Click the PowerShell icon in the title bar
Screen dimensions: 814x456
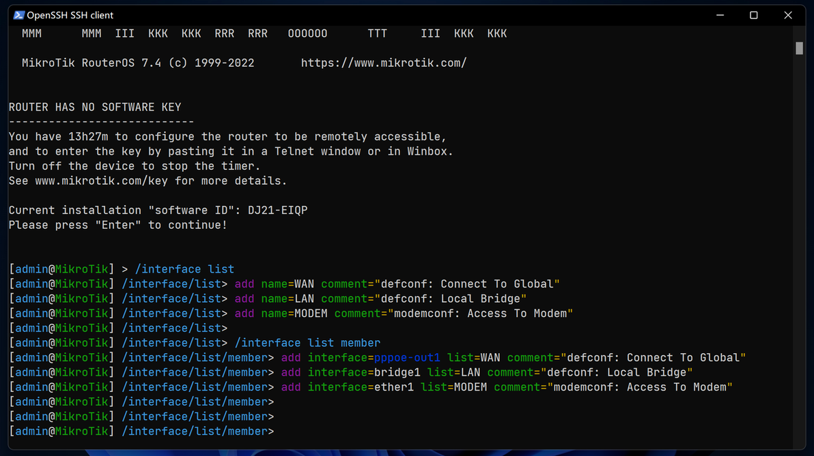pos(18,15)
